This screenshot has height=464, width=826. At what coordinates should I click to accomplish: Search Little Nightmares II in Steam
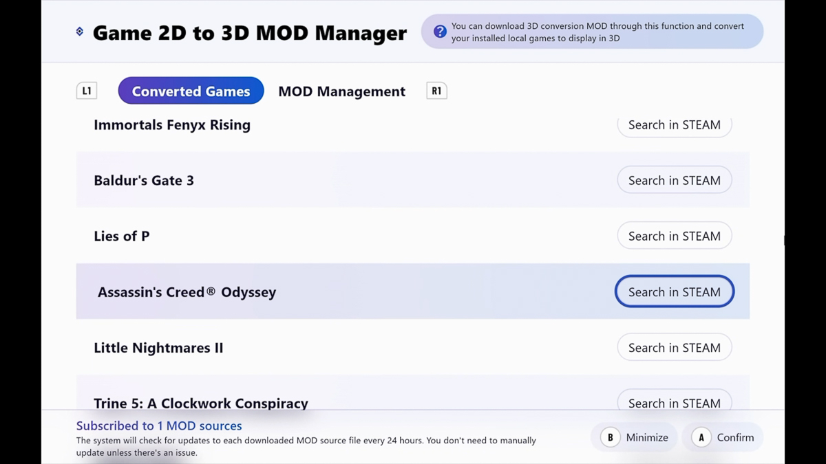point(674,347)
